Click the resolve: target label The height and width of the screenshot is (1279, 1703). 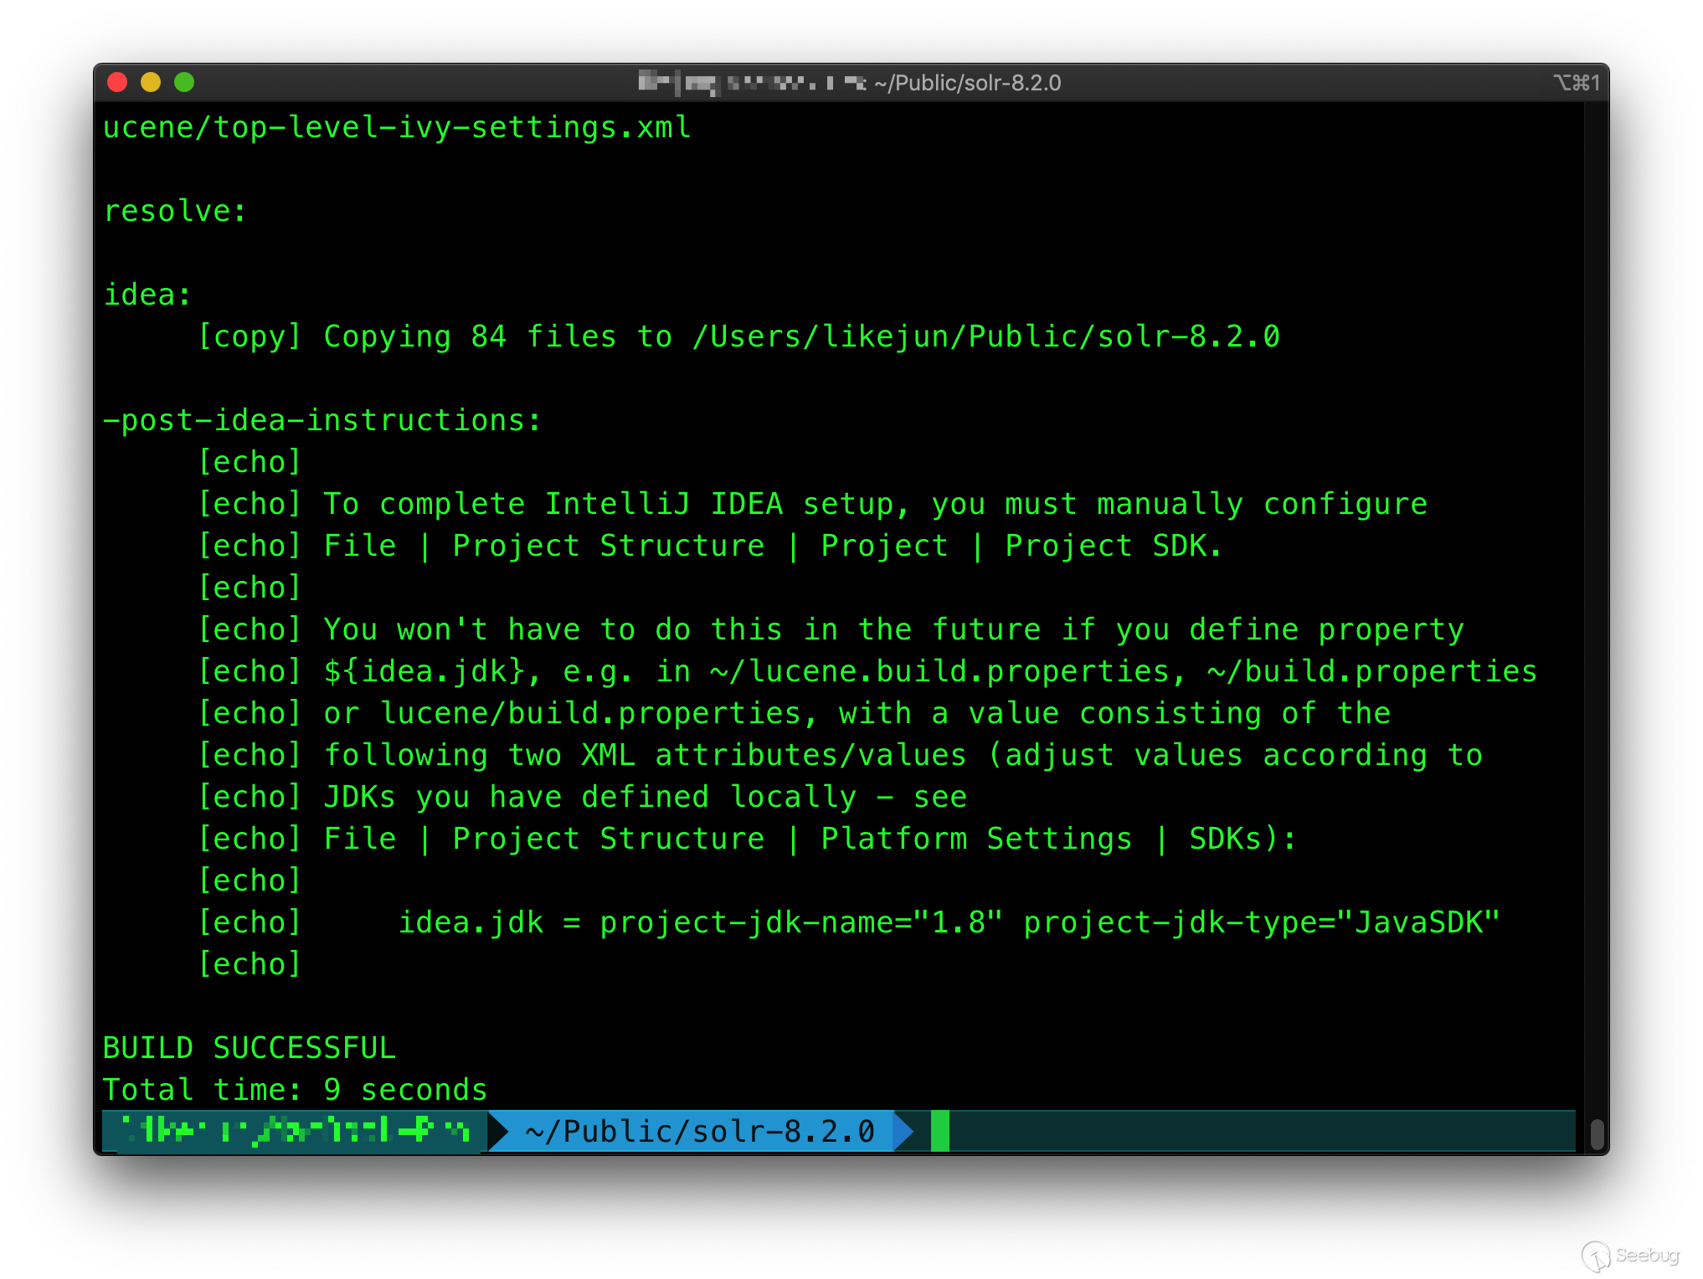[x=175, y=211]
